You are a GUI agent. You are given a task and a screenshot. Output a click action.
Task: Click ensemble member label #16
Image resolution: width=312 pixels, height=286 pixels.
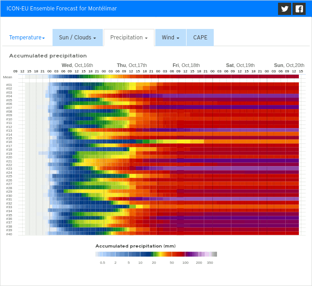[x=9, y=142]
